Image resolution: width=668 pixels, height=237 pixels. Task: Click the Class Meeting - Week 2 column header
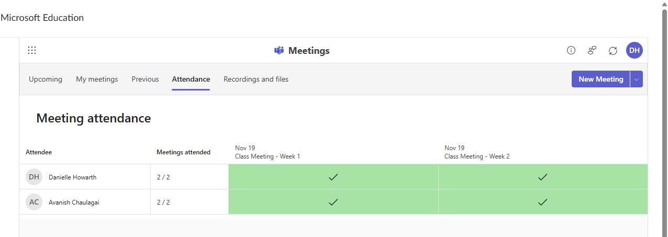click(477, 152)
